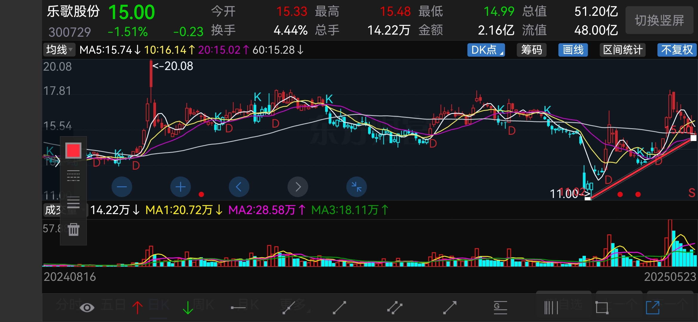Choose the vertical period lines tool
Screen dimensions: 698x322
[551, 308]
